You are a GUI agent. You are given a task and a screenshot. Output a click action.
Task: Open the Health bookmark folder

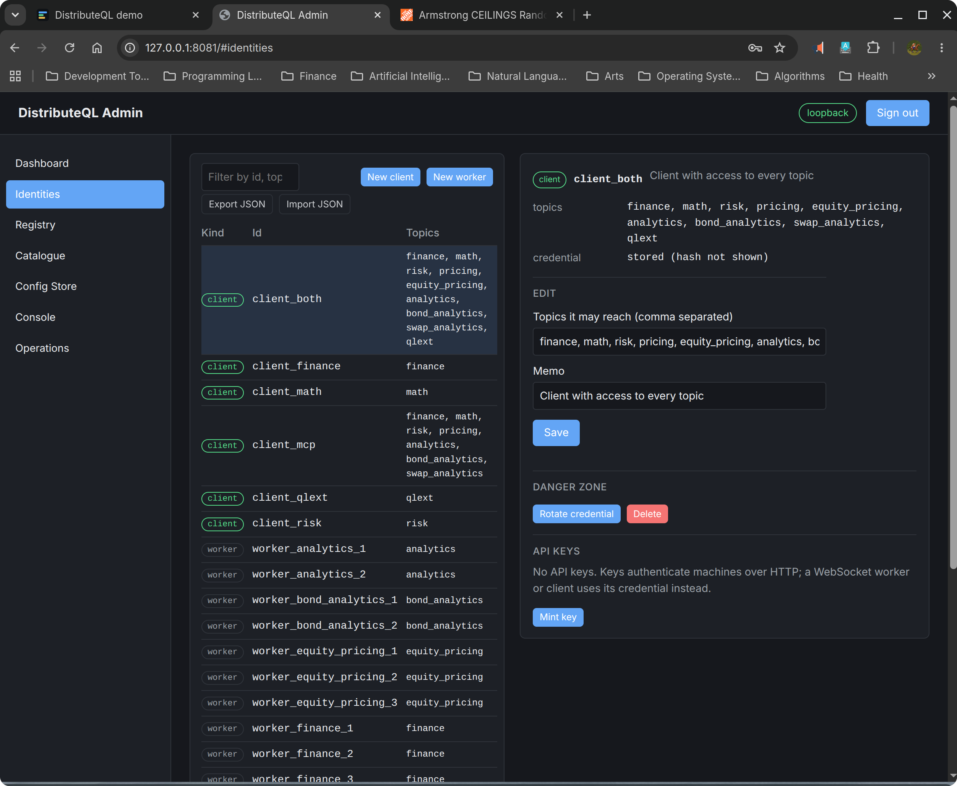tap(864, 76)
